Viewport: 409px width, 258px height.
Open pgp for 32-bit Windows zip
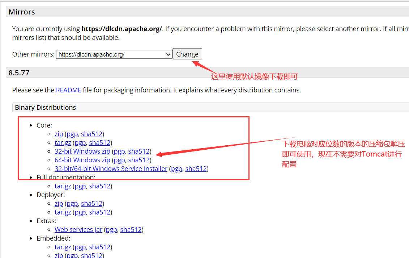pyautogui.click(x=119, y=151)
